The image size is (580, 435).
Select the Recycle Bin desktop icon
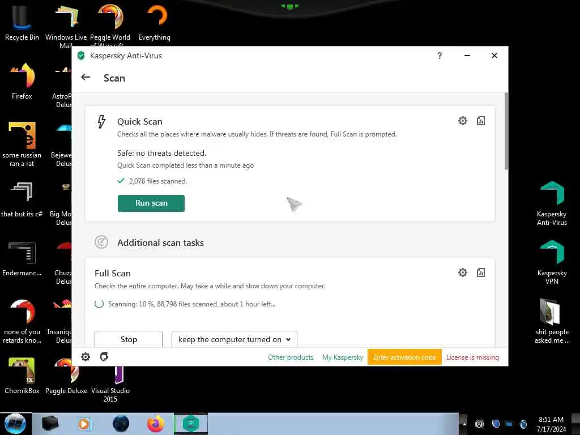tap(22, 22)
